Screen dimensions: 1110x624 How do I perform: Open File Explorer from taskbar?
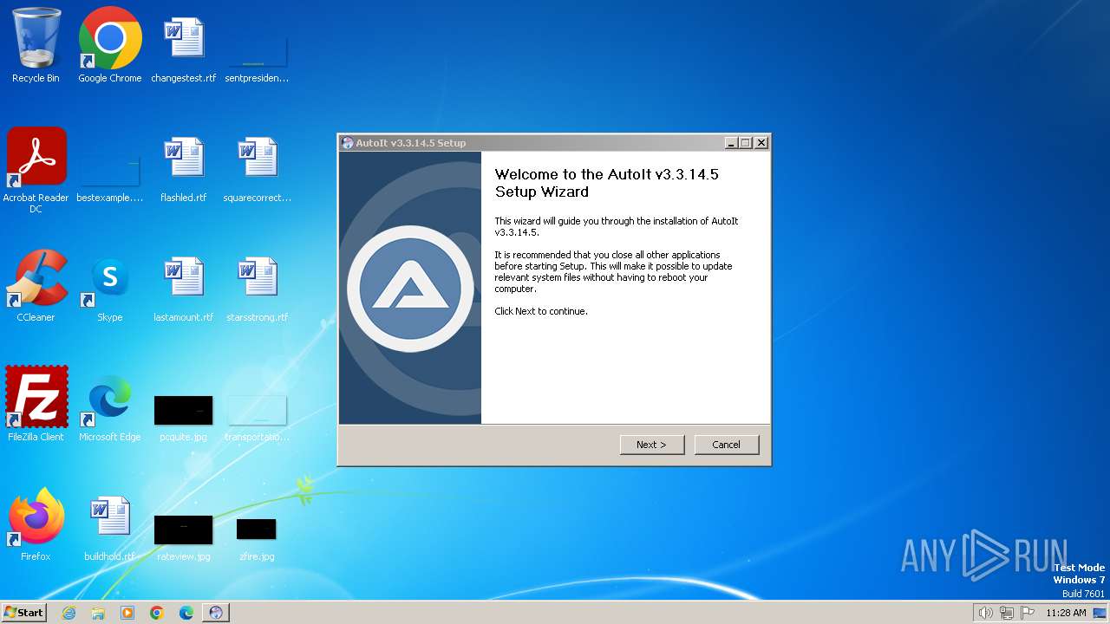pyautogui.click(x=98, y=613)
